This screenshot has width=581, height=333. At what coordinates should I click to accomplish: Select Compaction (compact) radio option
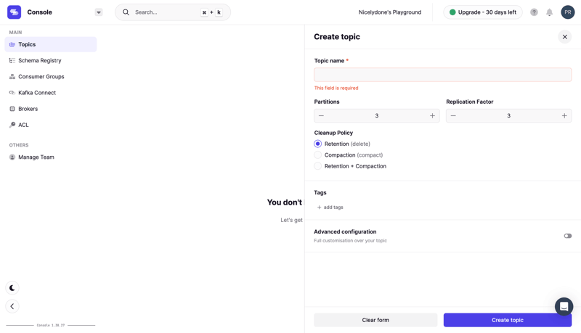coord(317,155)
